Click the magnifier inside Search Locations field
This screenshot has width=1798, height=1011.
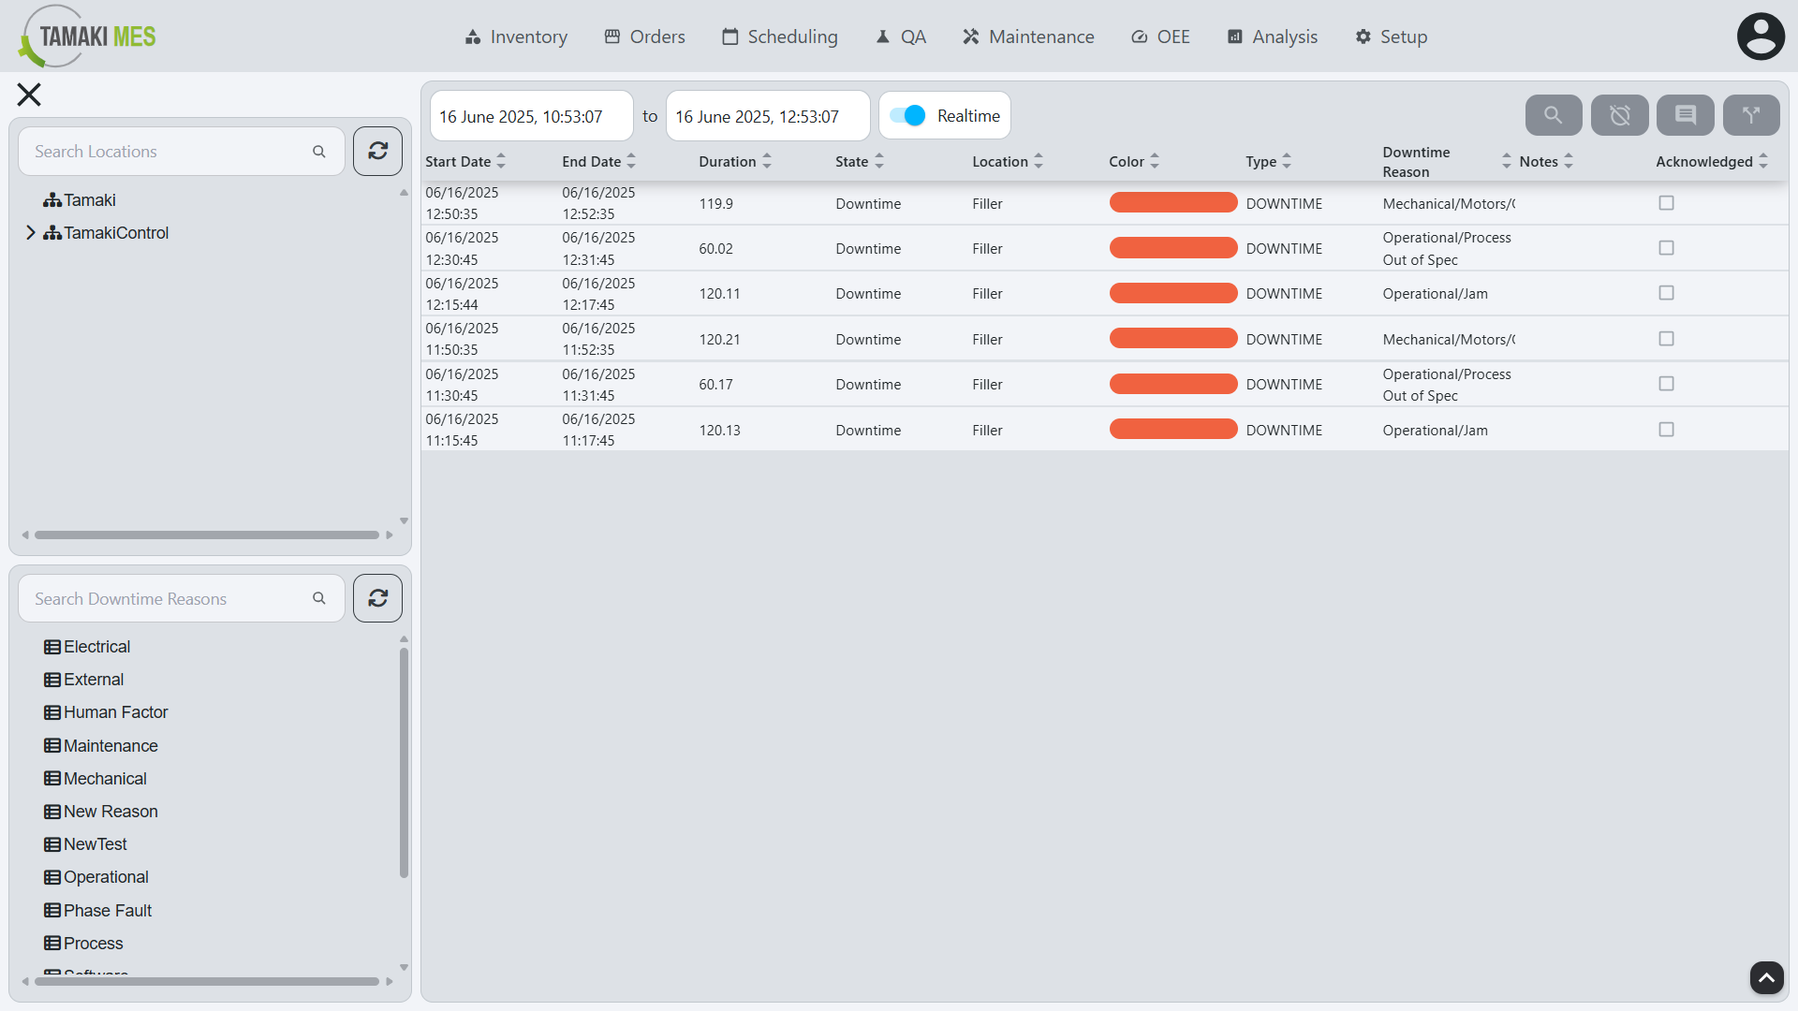pos(318,151)
